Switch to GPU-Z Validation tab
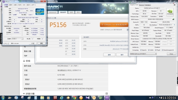178x100 pixels. tap(148, 5)
